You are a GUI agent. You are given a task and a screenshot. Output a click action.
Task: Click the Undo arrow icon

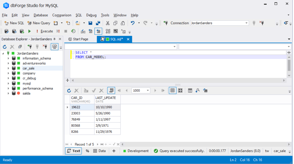click(133, 23)
